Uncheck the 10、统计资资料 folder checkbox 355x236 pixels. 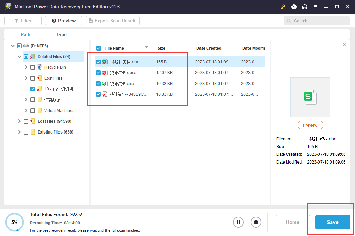pos(32,89)
